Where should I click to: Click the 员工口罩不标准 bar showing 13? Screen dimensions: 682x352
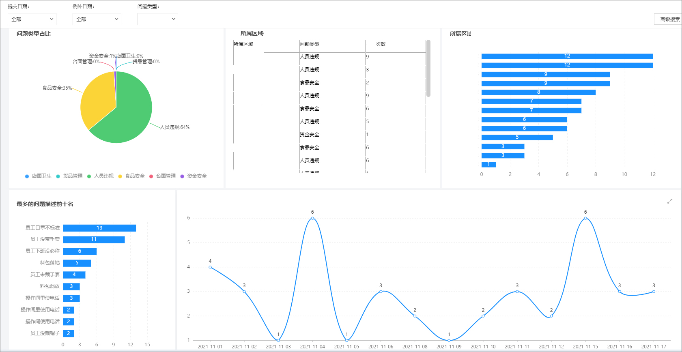pyautogui.click(x=99, y=228)
